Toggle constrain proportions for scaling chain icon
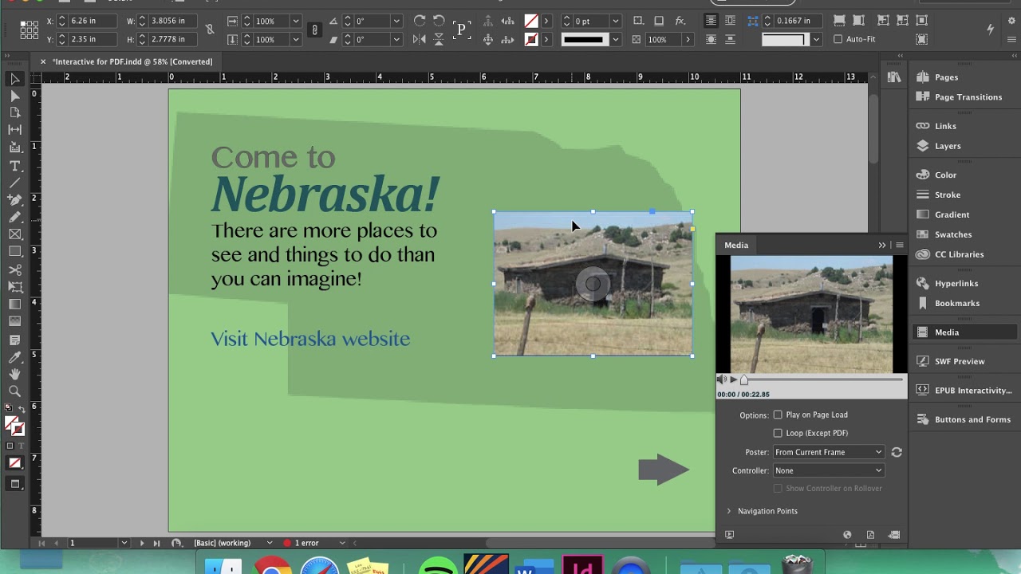Viewport: 1021px width, 574px height. (x=314, y=30)
